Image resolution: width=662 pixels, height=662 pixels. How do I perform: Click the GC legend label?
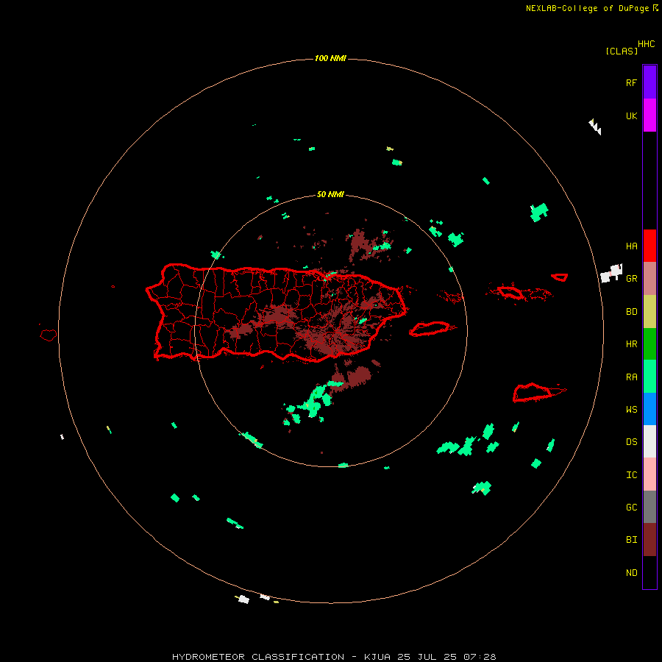(x=632, y=508)
